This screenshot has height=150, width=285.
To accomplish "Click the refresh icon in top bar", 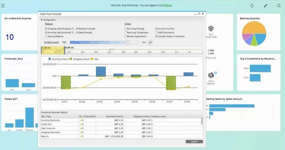I will tap(252, 6).
